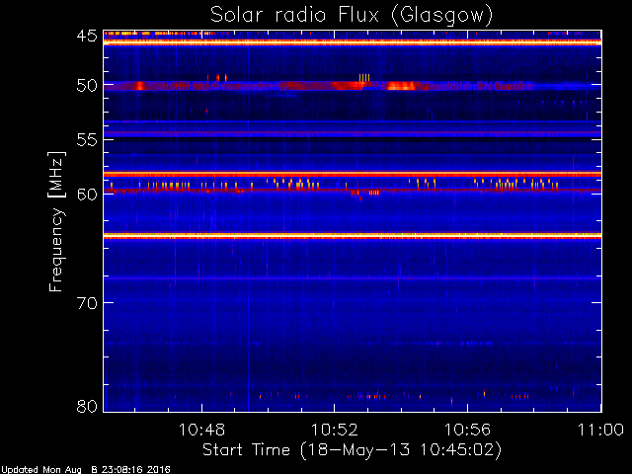This screenshot has width=632, height=474.
Task: Click the 11:00 time tick label
Action: click(600, 430)
